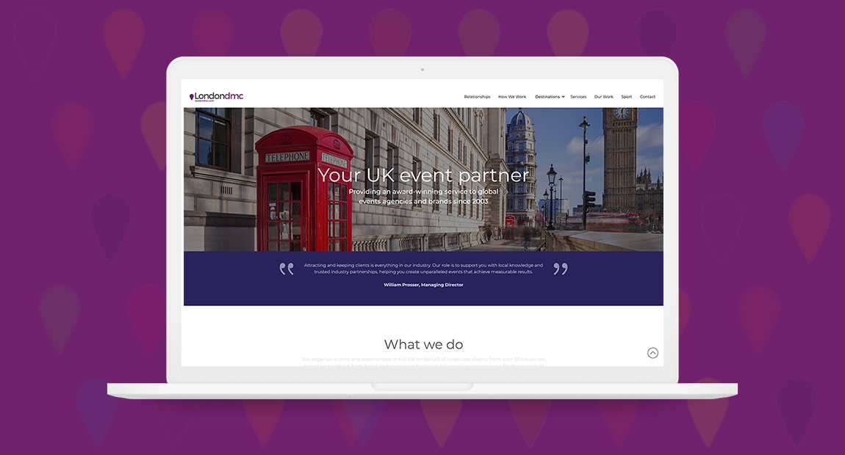Click the Londondmc logo text
The height and width of the screenshot is (455, 845).
click(x=219, y=96)
